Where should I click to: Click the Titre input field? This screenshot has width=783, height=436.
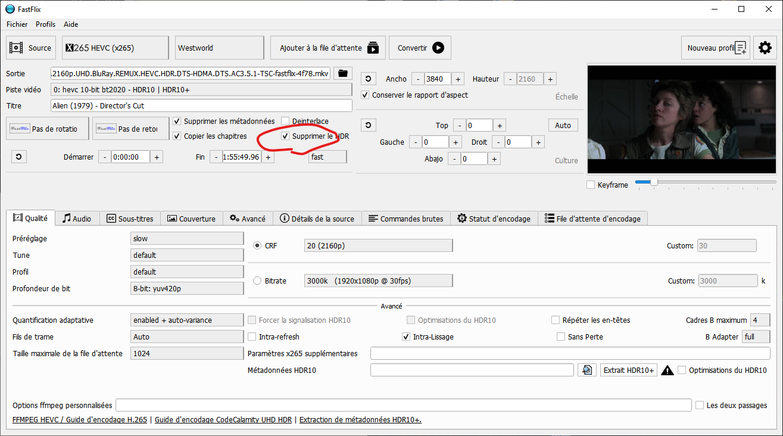pos(201,105)
